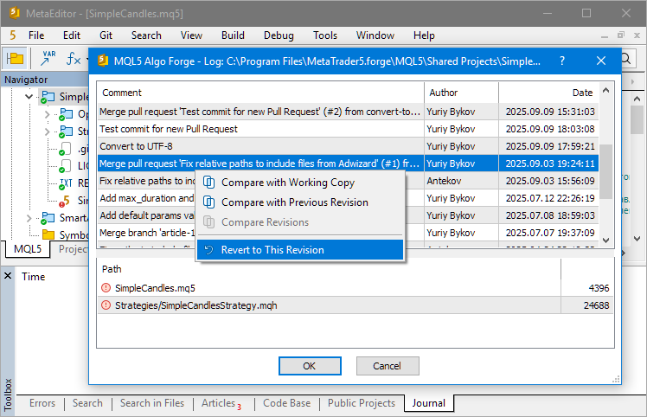647x417 pixels.
Task: Open the File menu
Action: [36, 35]
